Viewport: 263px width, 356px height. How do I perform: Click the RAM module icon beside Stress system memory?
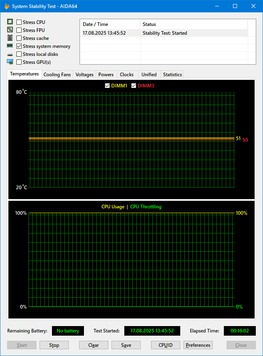(10, 45)
